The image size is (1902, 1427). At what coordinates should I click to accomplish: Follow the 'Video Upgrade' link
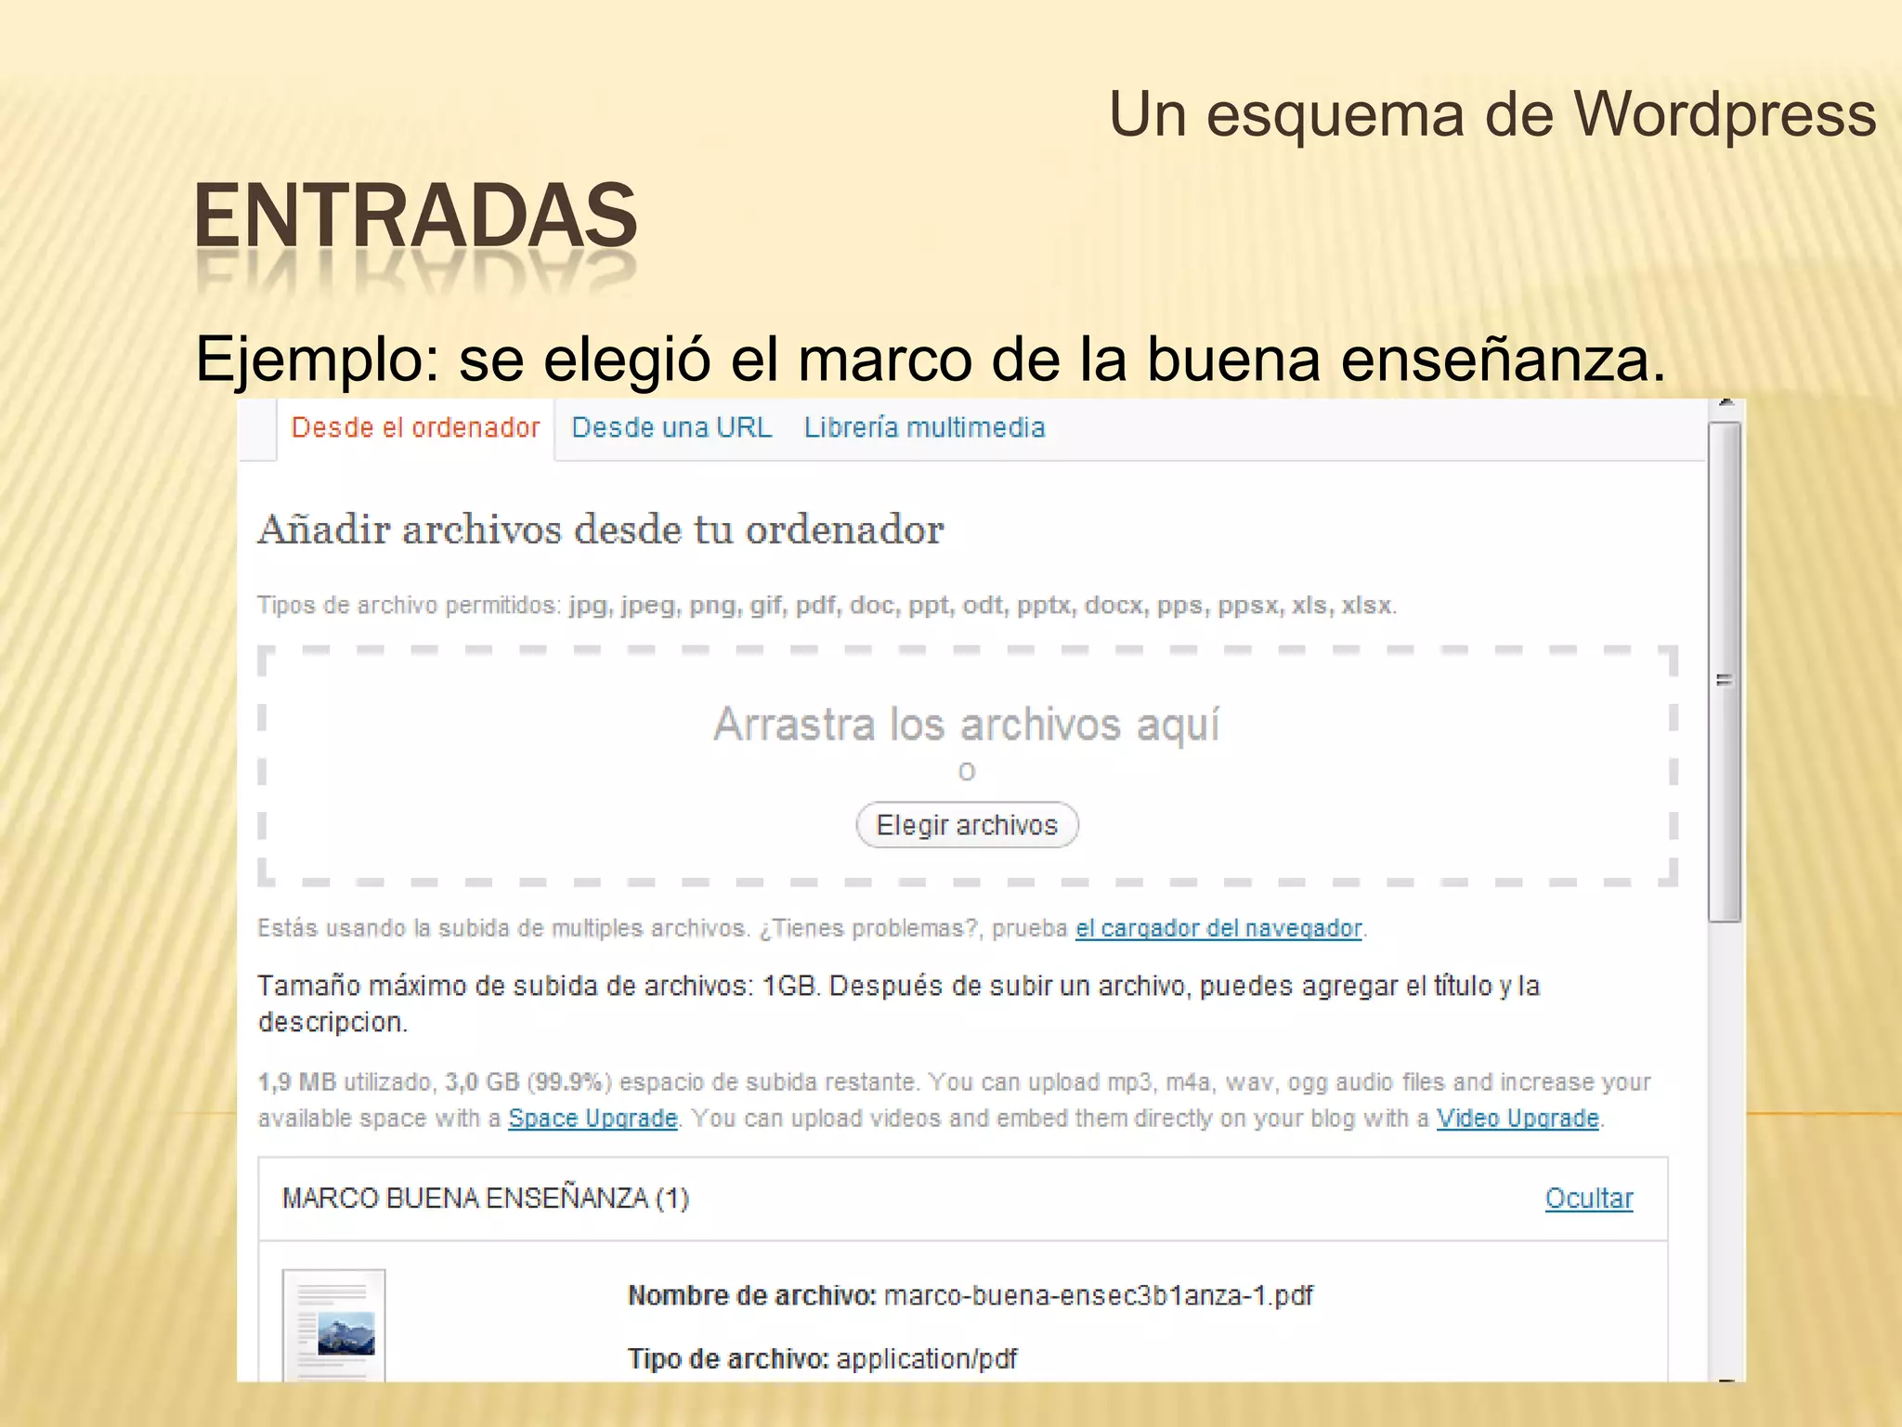[1518, 1119]
